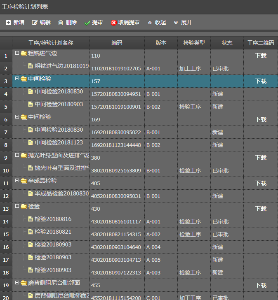Viewport: 278px width, 300px height.
Task: Click 下载 in the 半成品检验 row
Action: pyautogui.click(x=261, y=183)
